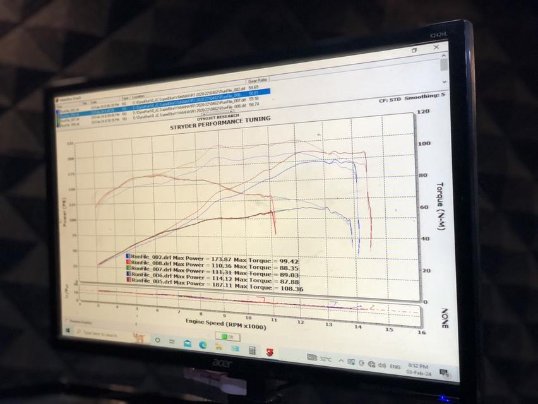Toggle the checkbox at the graph's bottom left
Image resolution: width=538 pixels, height=404 pixels.
click(x=67, y=321)
